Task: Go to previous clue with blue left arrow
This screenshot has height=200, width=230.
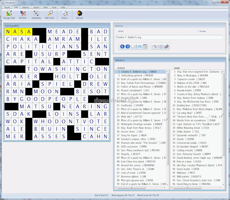Action: pos(122,47)
